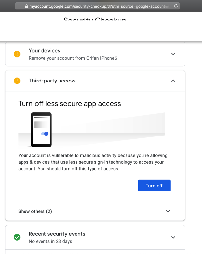Click the green checkmark for Recent security events
The width and height of the screenshot is (202, 254).
pos(17,237)
